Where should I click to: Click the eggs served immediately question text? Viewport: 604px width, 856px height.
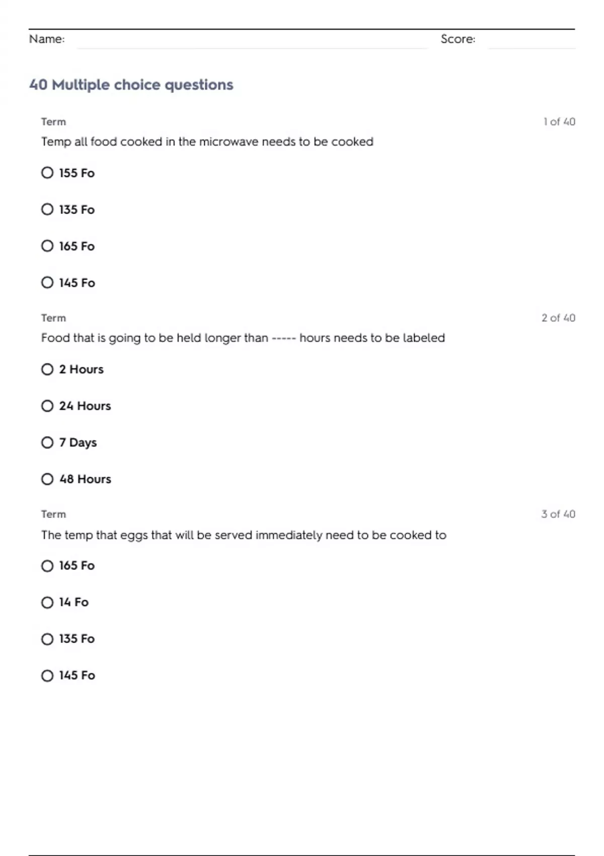(x=244, y=535)
